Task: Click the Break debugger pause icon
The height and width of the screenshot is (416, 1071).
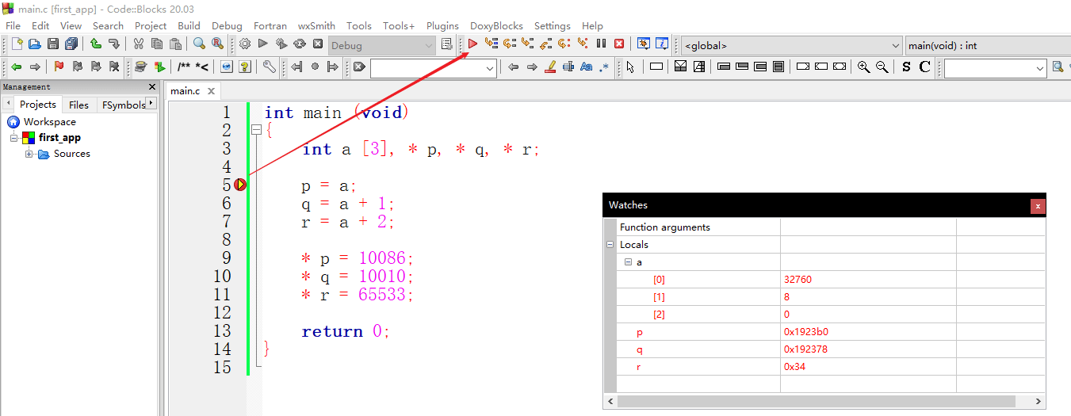Action: point(601,44)
